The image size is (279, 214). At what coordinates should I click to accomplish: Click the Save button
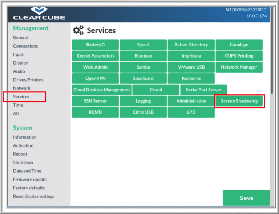(246, 198)
